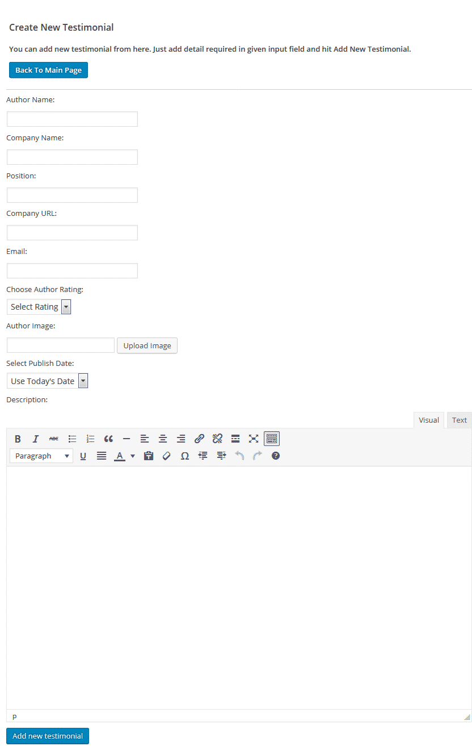Focus the Company Name input field
This screenshot has width=472, height=746.
click(x=72, y=157)
